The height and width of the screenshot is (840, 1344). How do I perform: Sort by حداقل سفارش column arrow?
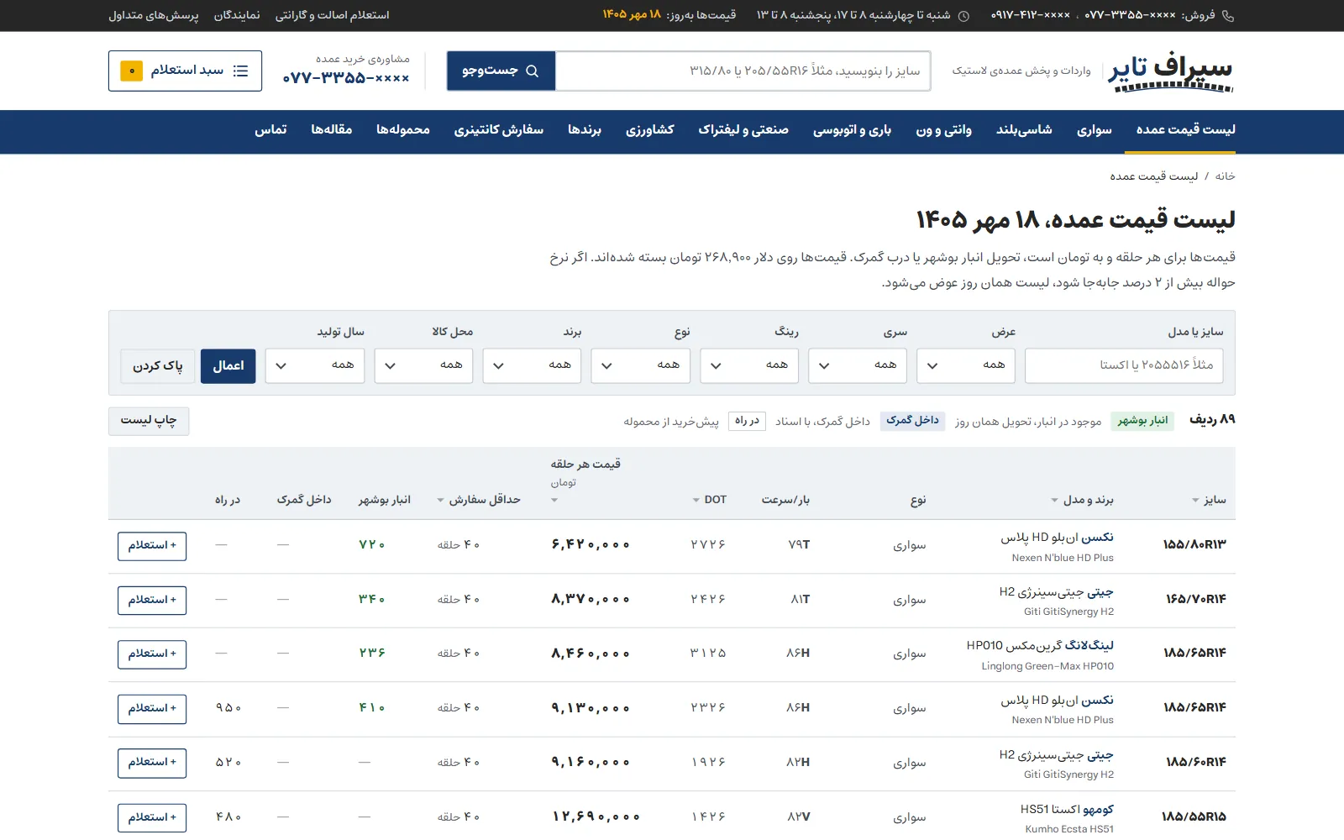click(x=440, y=501)
